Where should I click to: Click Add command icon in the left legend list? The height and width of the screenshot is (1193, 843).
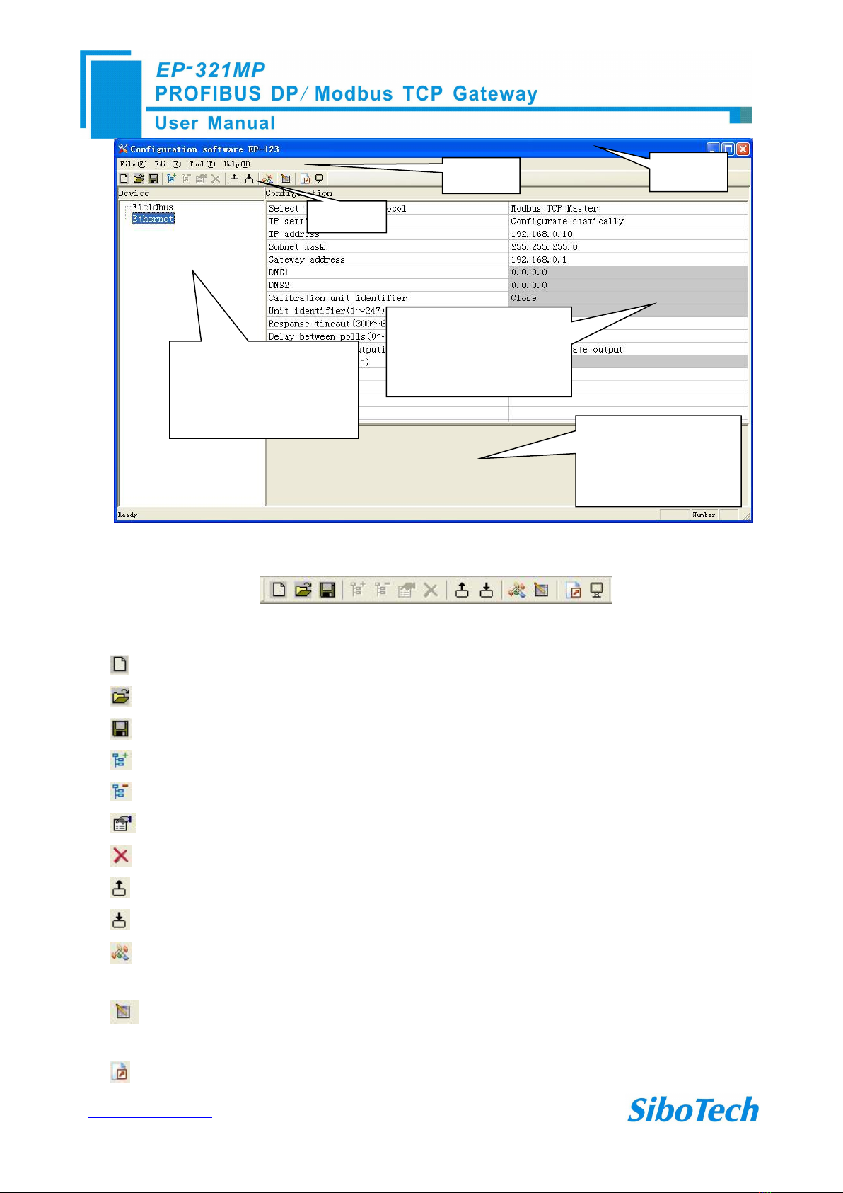(x=122, y=823)
